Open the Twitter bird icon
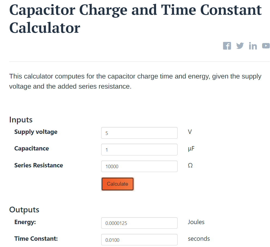The image size is (270, 247). (240, 46)
